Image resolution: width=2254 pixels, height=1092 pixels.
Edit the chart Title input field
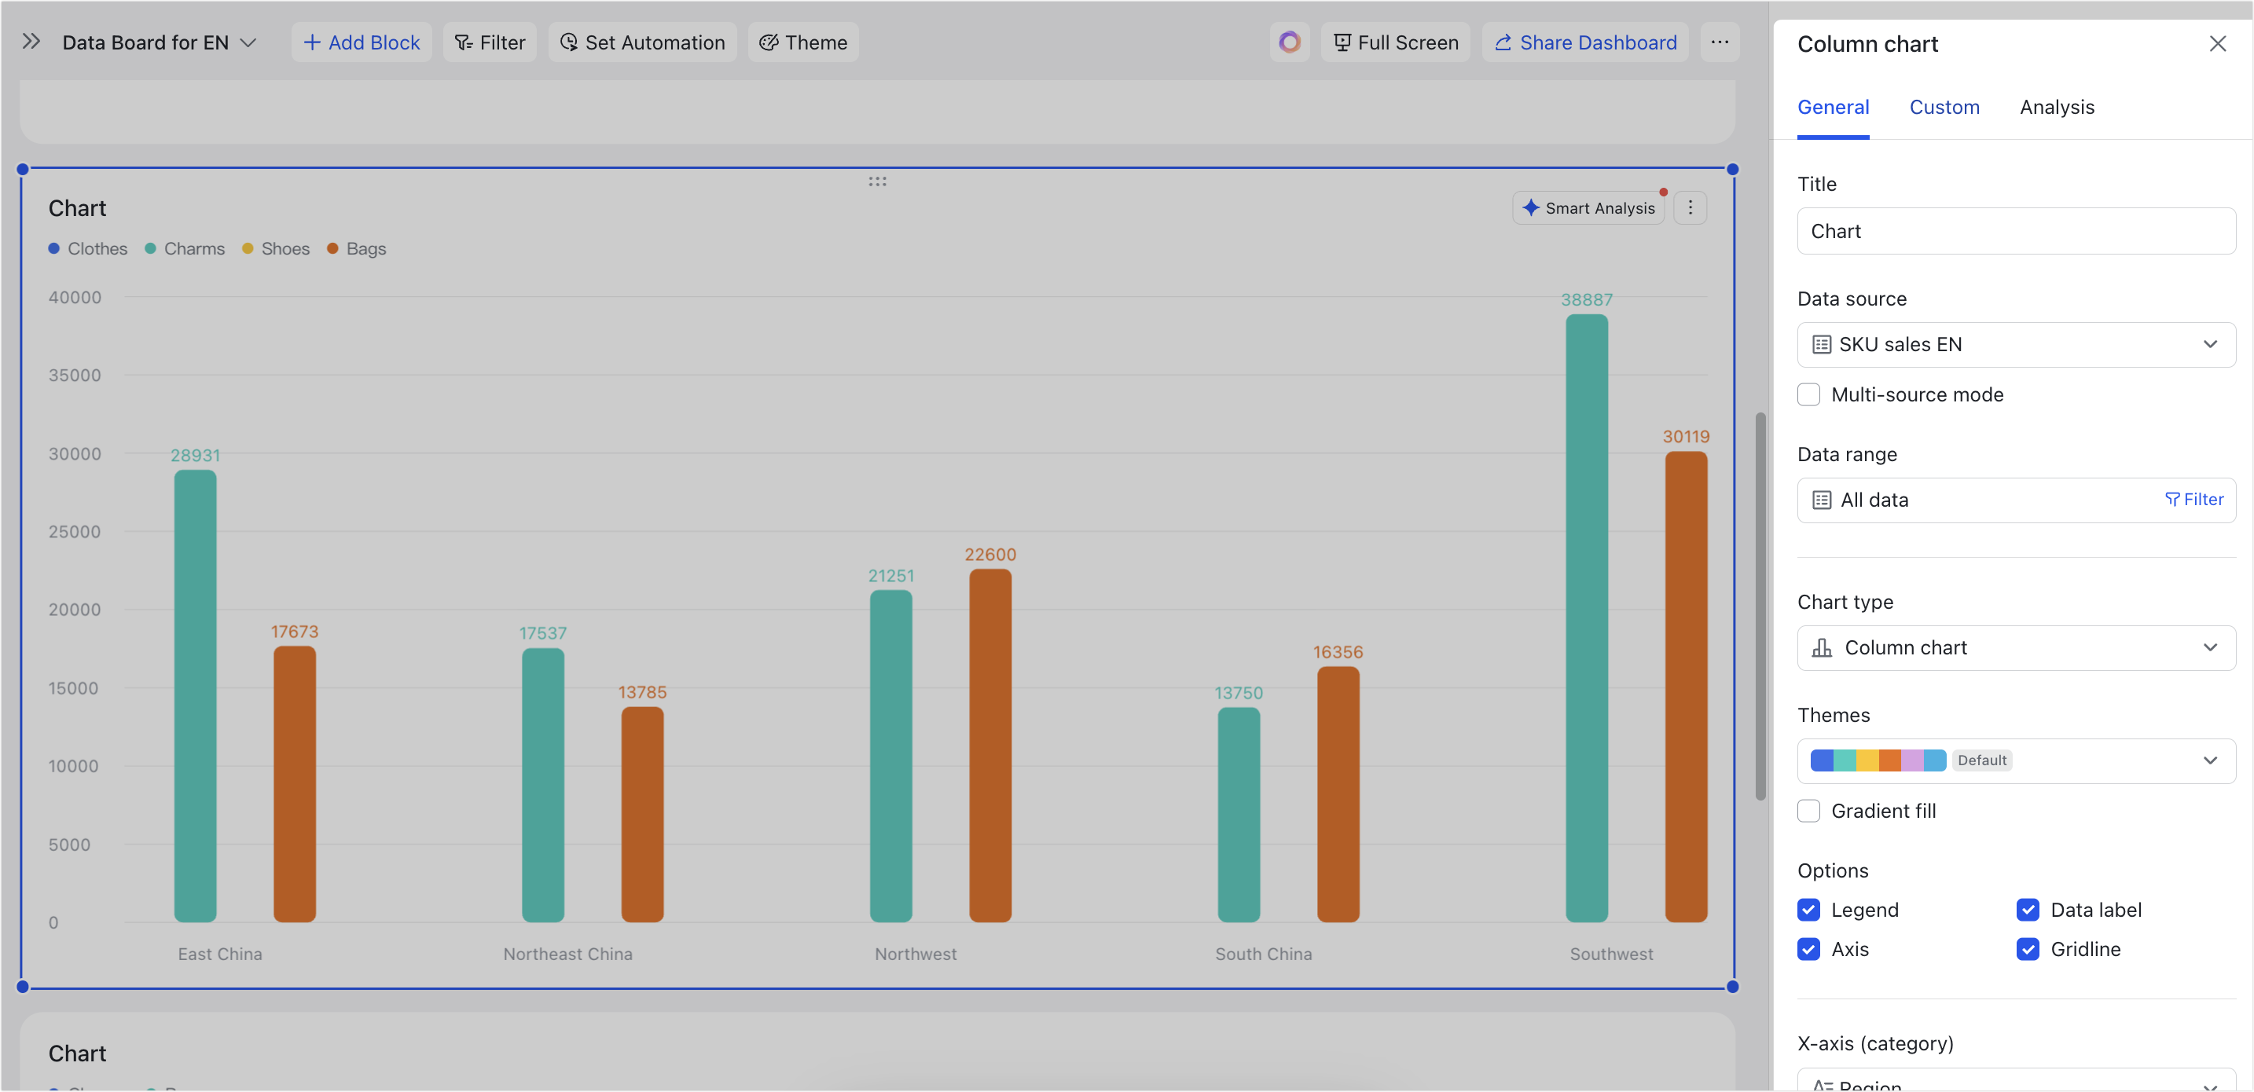[2016, 231]
